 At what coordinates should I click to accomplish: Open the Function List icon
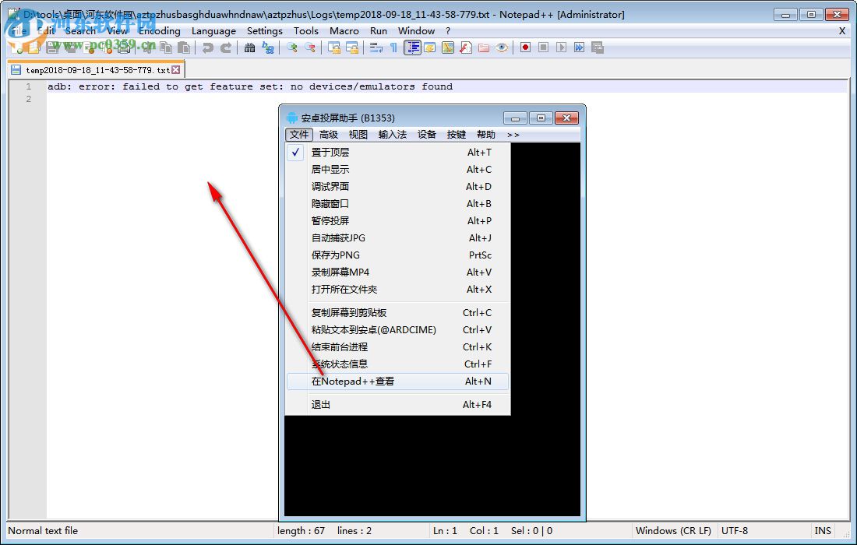466,48
